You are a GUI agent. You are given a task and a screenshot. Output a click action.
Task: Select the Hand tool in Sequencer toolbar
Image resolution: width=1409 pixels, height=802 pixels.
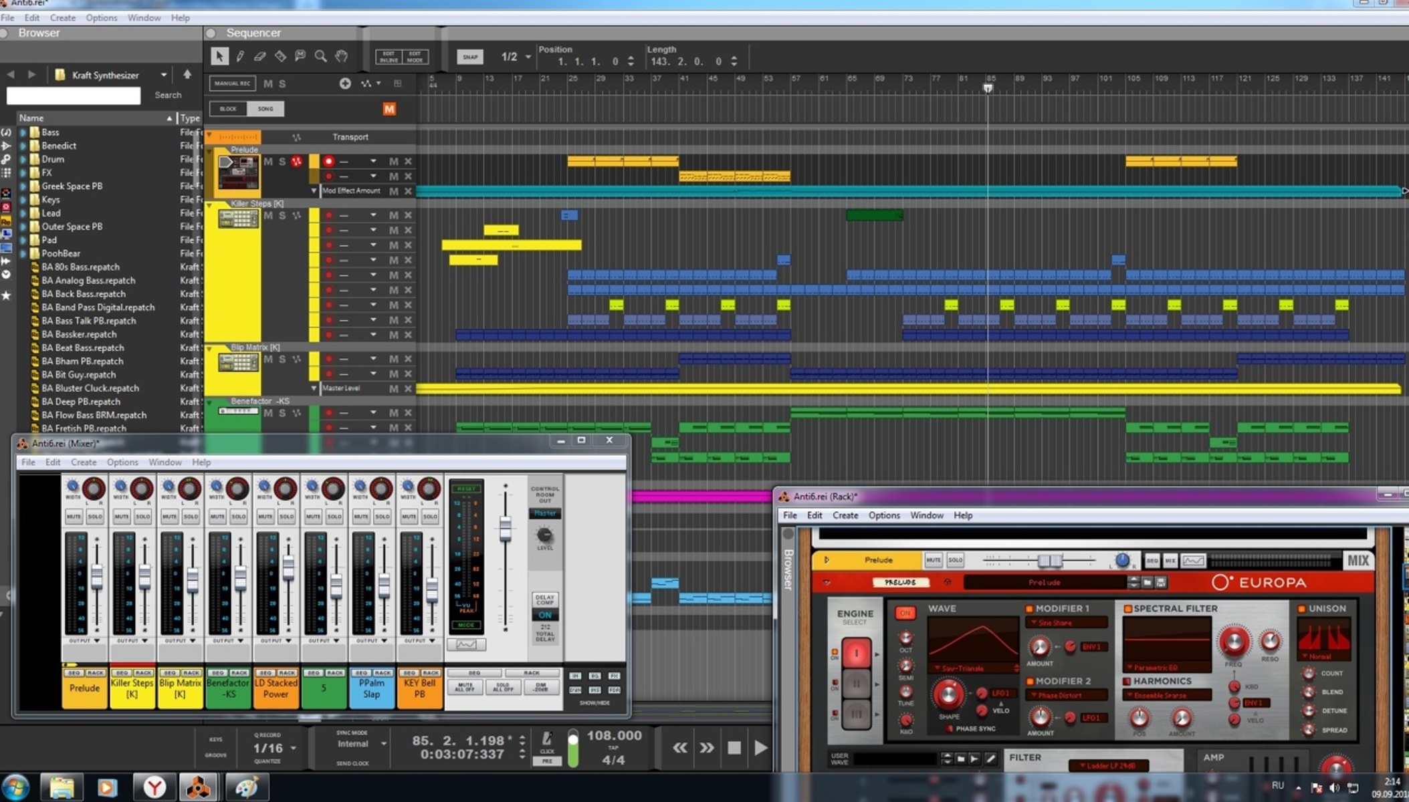[342, 56]
